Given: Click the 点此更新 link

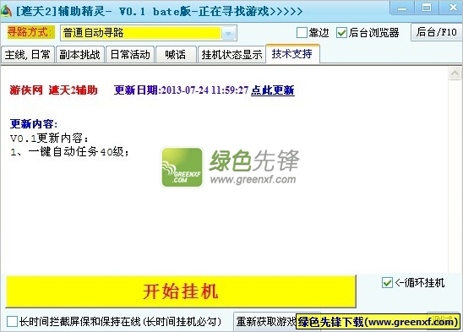Looking at the screenshot, I should pyautogui.click(x=273, y=90).
